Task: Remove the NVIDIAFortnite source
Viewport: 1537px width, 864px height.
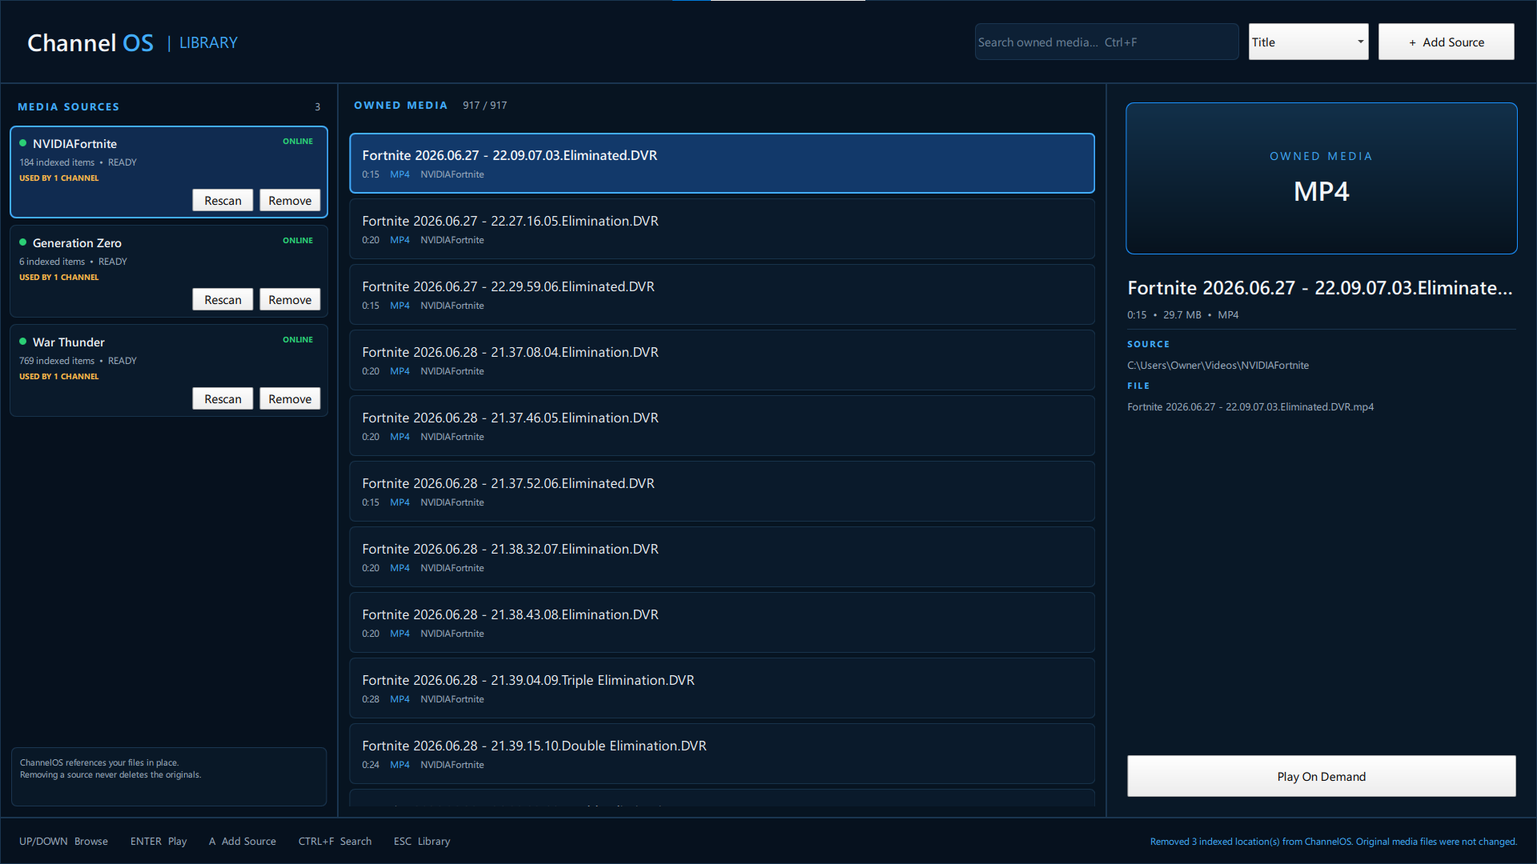Action: point(290,200)
